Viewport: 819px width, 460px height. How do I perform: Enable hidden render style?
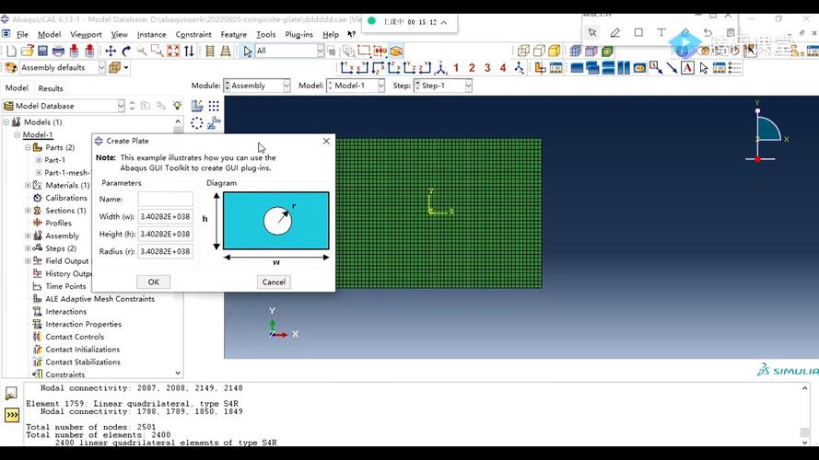click(539, 52)
